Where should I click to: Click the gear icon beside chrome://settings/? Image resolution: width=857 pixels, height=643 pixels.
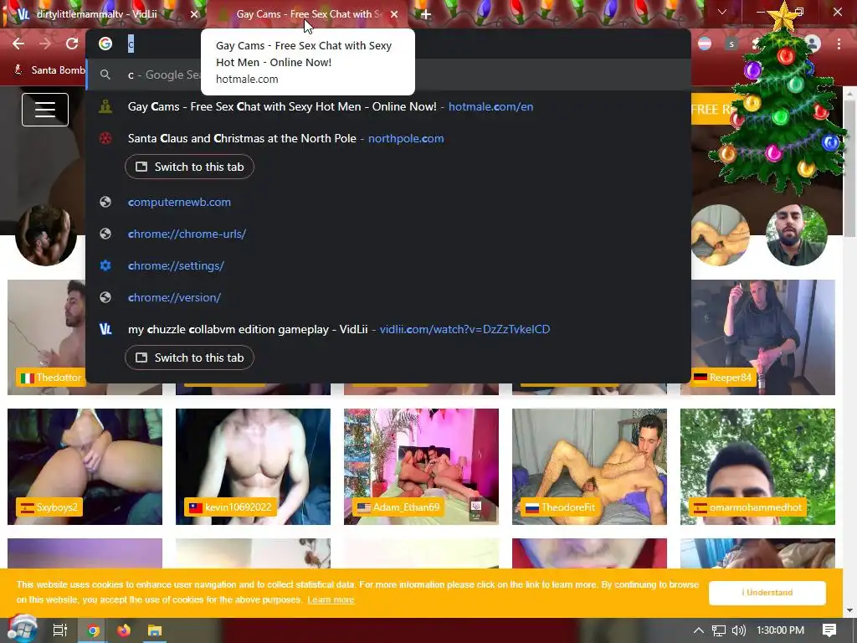pos(105,265)
